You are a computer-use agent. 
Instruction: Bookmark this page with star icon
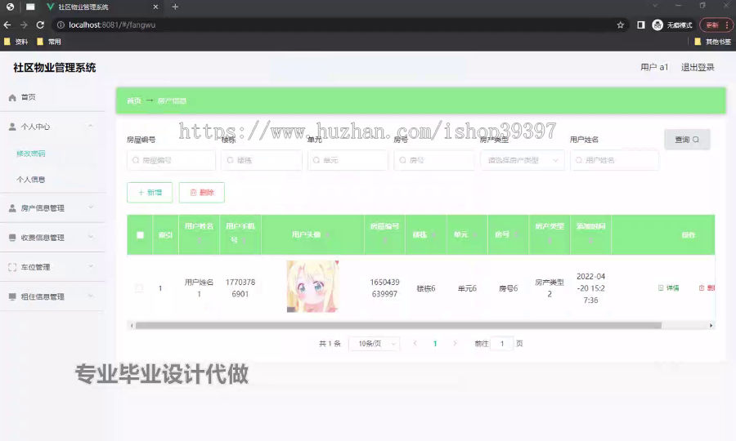[620, 24]
